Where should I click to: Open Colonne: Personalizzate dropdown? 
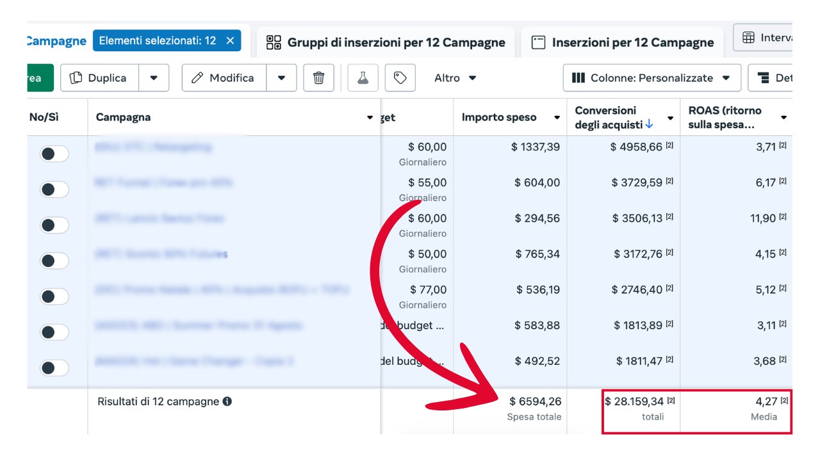[x=652, y=77]
